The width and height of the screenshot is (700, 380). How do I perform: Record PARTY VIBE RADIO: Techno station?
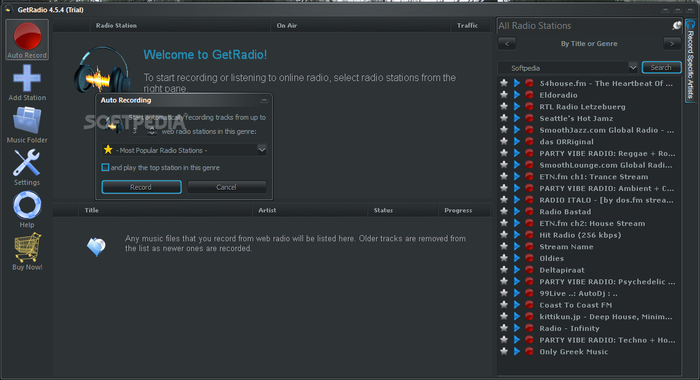pos(529,339)
